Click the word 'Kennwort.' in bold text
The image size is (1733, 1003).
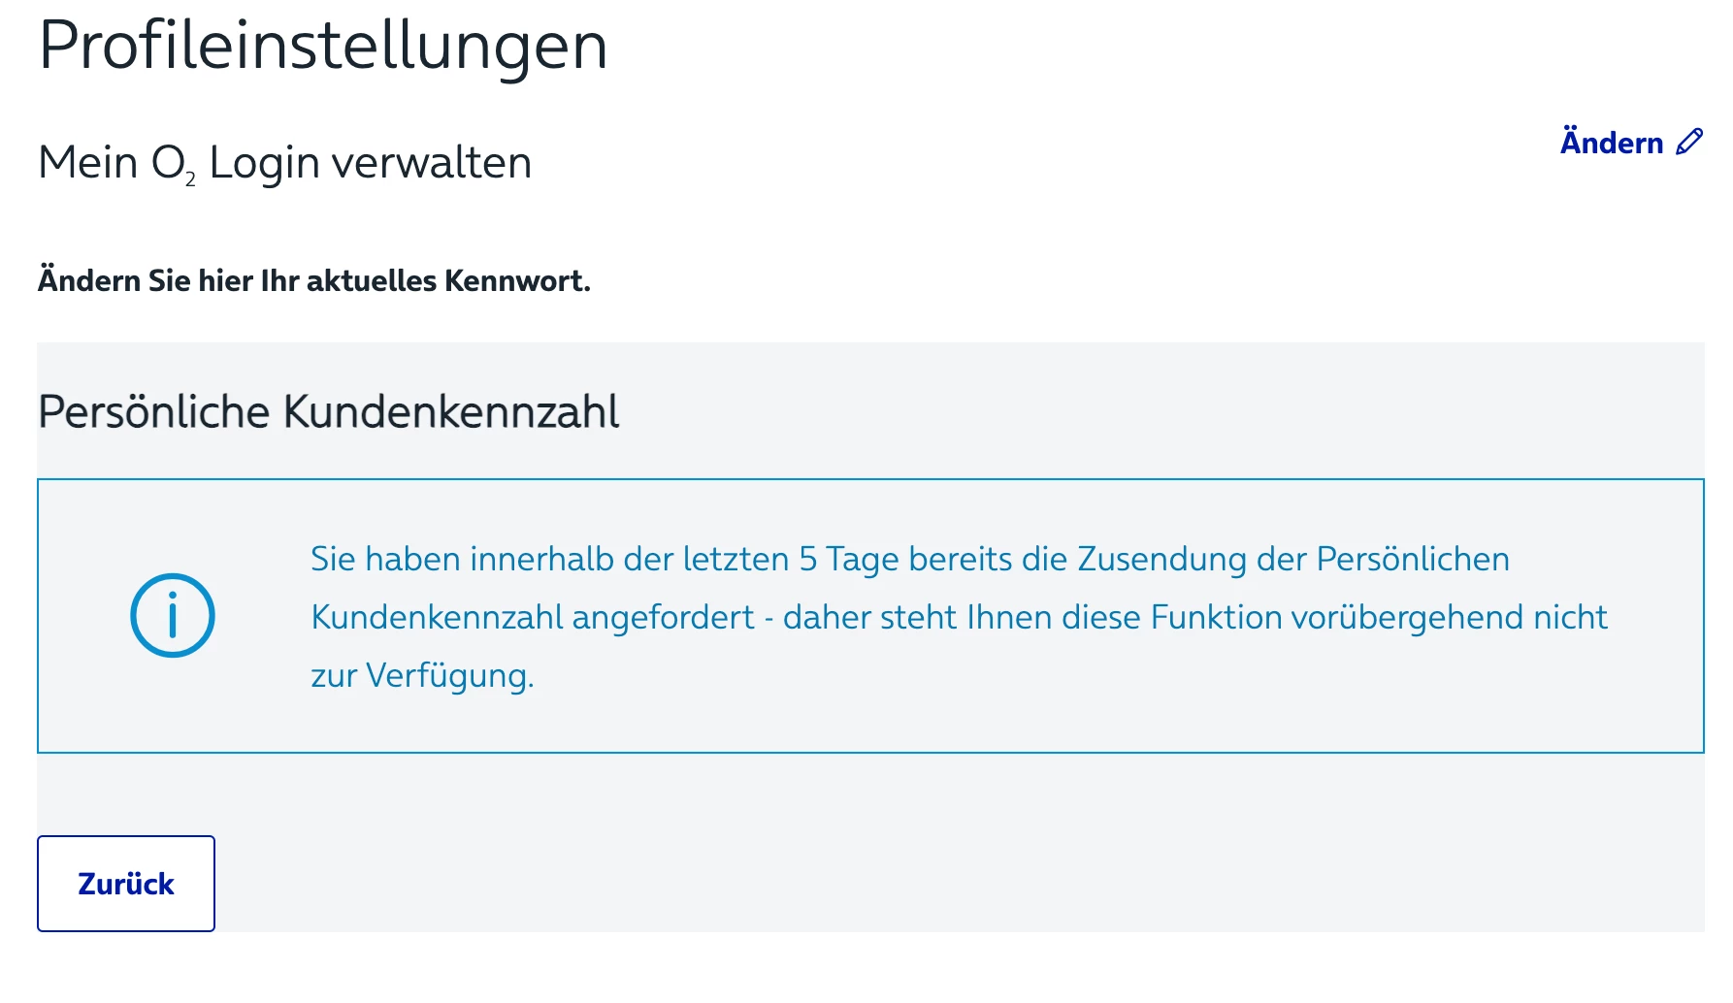(x=517, y=280)
